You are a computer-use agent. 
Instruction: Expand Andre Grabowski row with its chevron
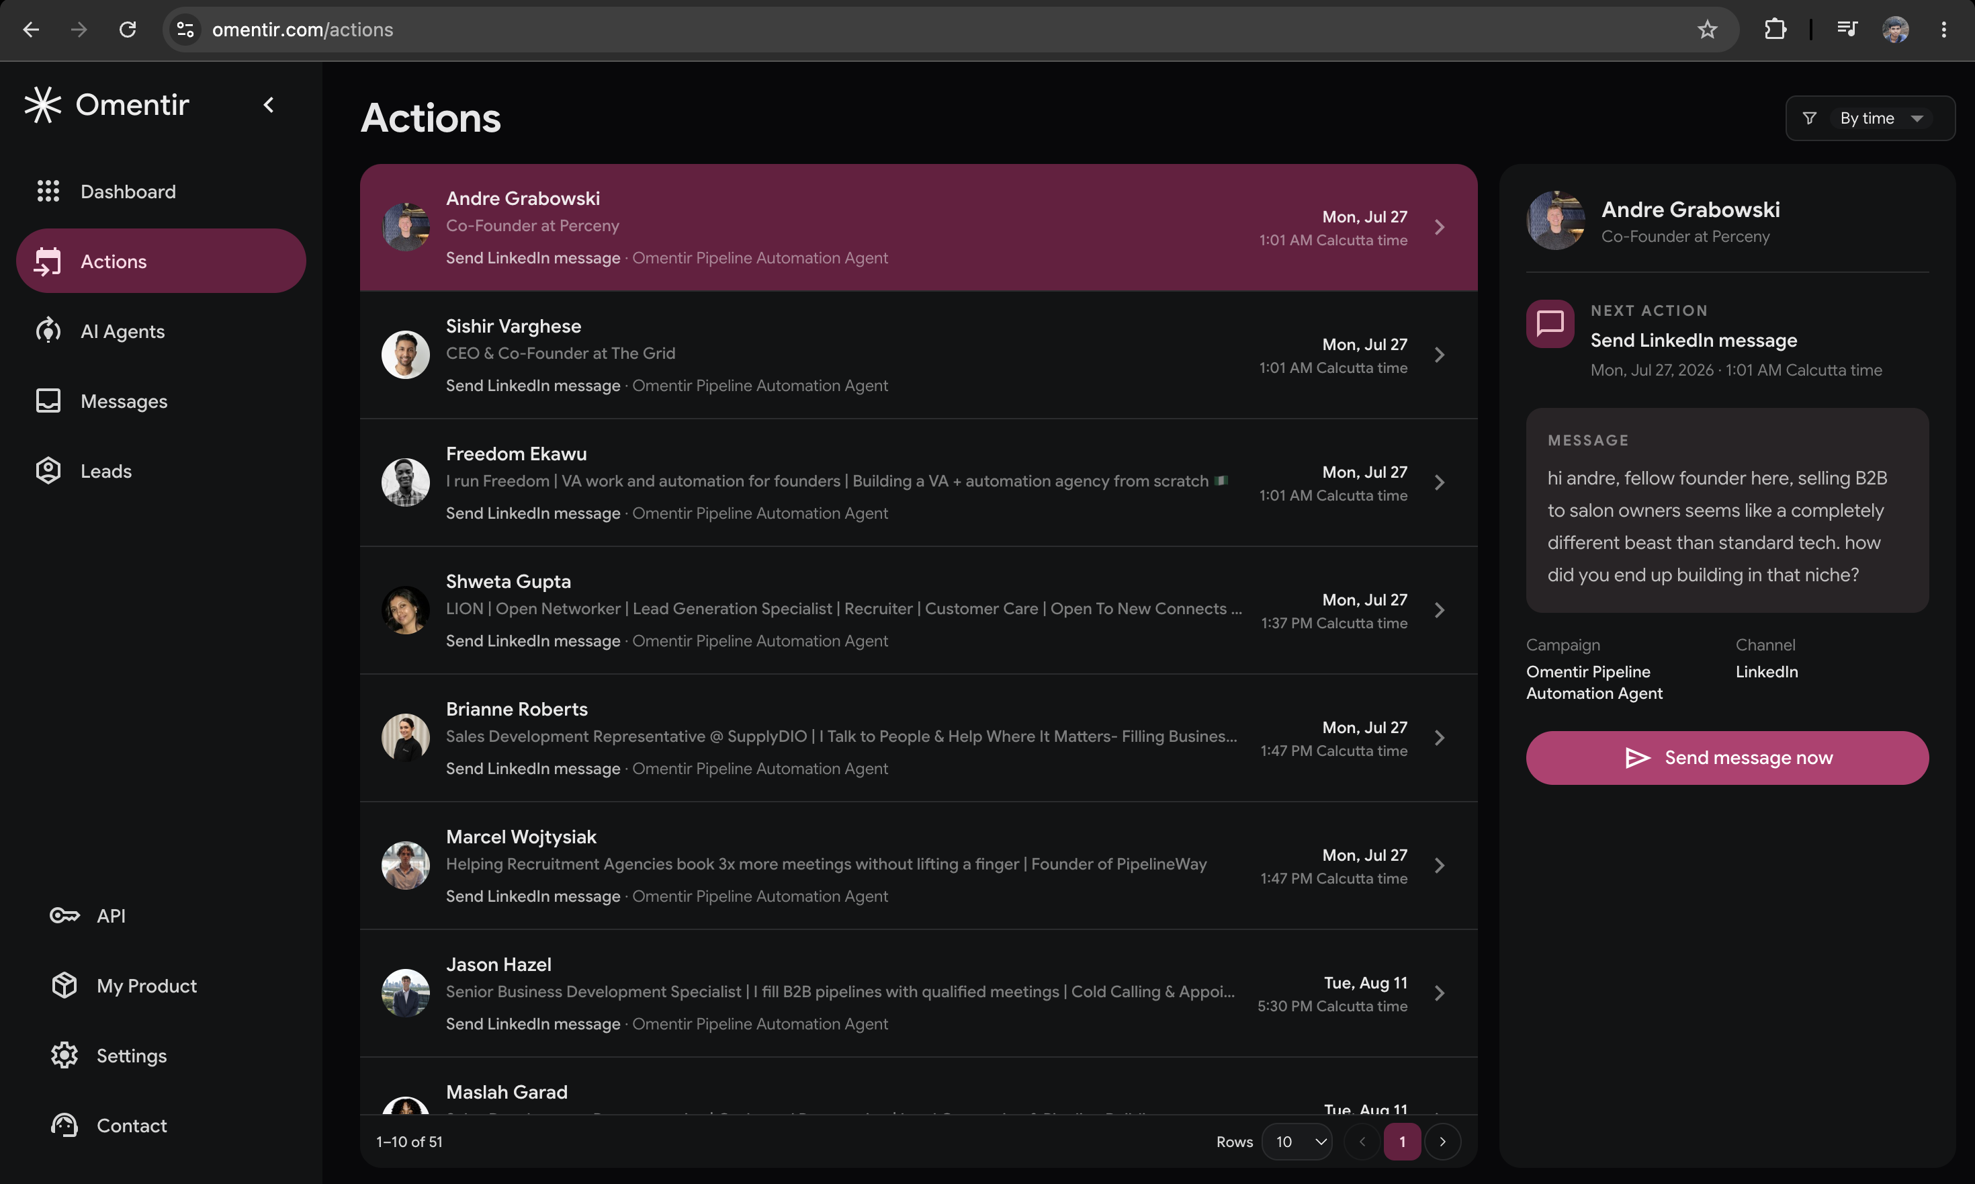[1440, 227]
